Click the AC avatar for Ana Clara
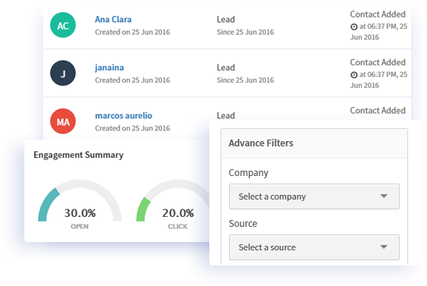Image resolution: width=427 pixels, height=286 pixels. 63,25
